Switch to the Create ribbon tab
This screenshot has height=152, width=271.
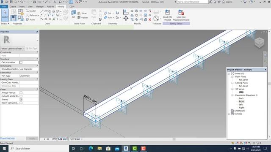(13, 7)
